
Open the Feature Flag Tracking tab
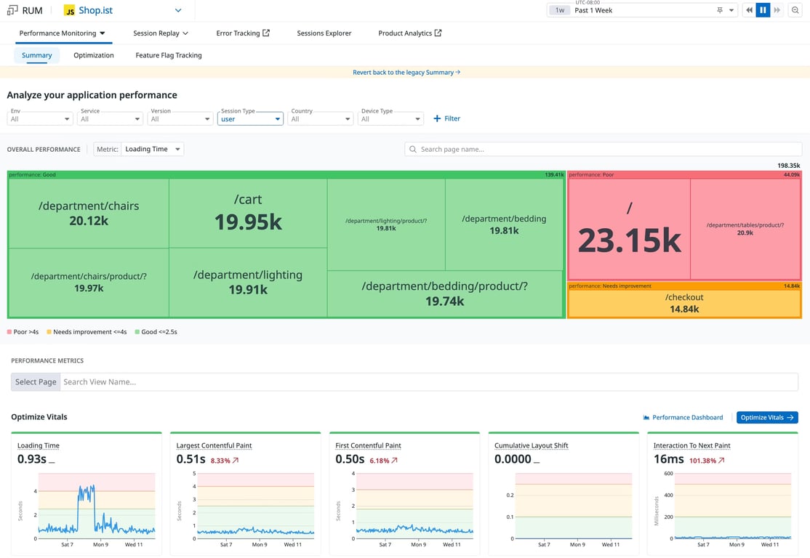pos(169,55)
